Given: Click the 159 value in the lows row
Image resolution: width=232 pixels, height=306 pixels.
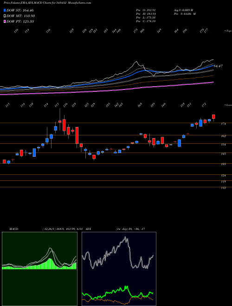Looking at the screenshot, I should (153, 105).
